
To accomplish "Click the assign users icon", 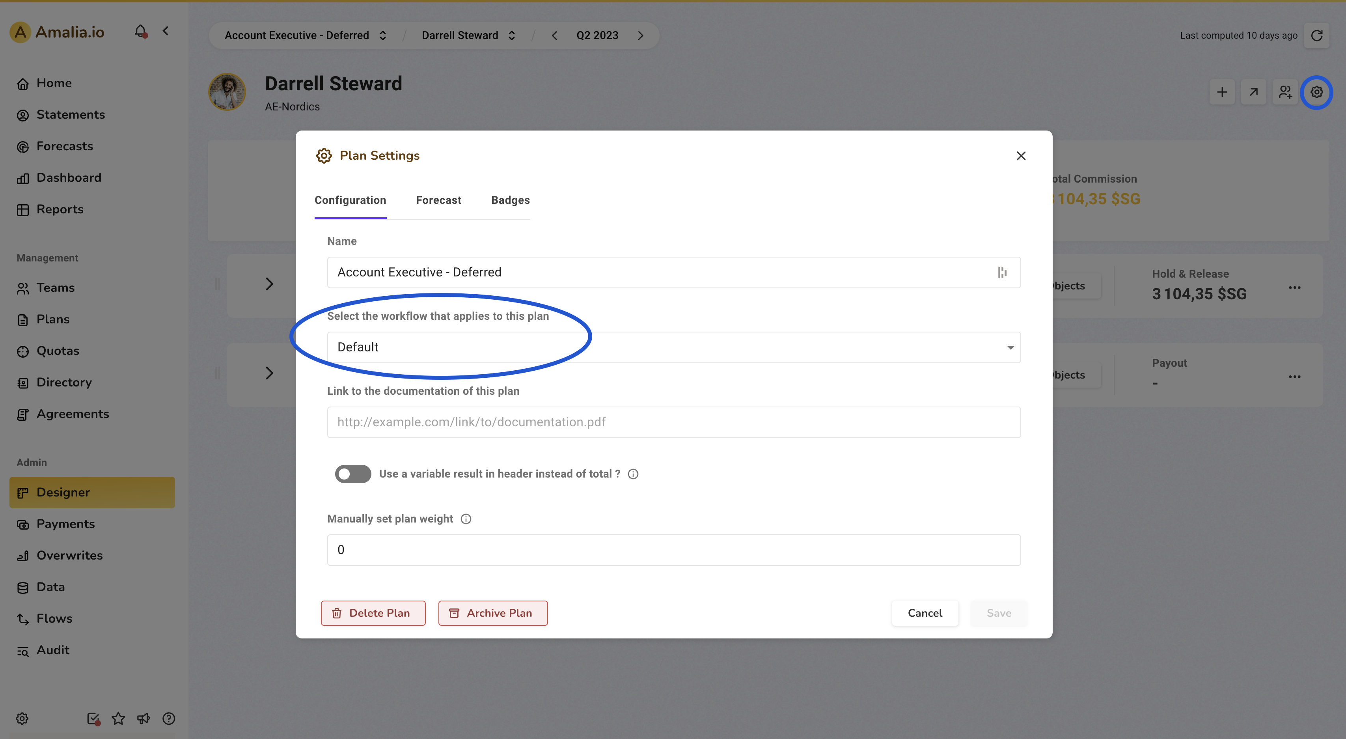I will (1285, 93).
